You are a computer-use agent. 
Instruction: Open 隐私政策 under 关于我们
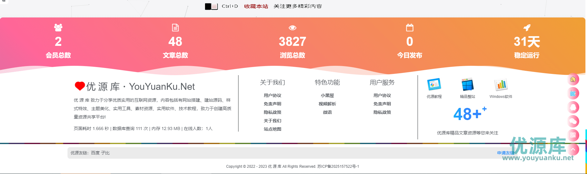(272, 112)
